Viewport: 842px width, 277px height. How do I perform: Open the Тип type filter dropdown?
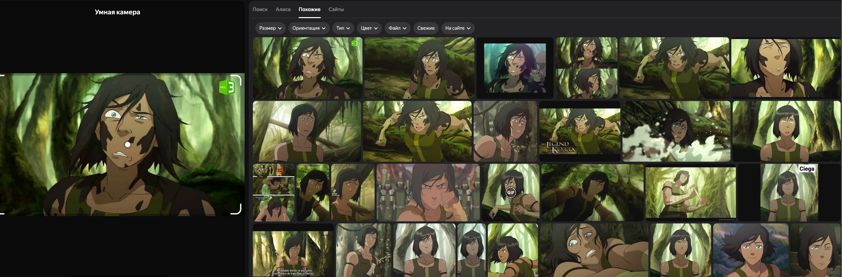[343, 28]
